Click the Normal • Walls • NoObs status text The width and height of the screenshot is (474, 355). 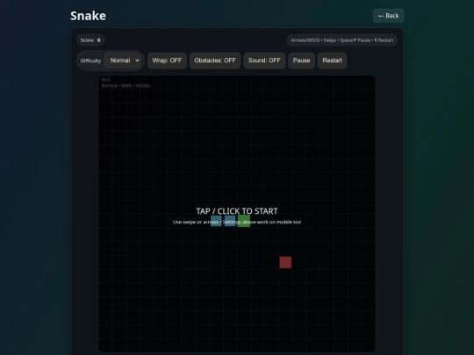[126, 86]
